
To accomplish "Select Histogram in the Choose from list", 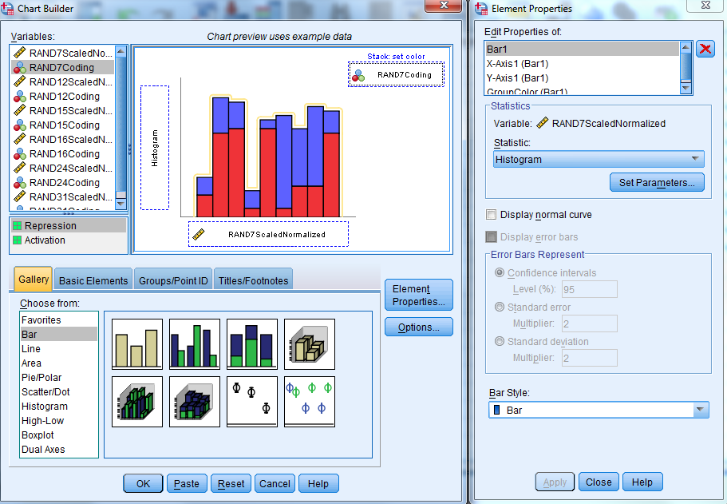I will pos(45,407).
